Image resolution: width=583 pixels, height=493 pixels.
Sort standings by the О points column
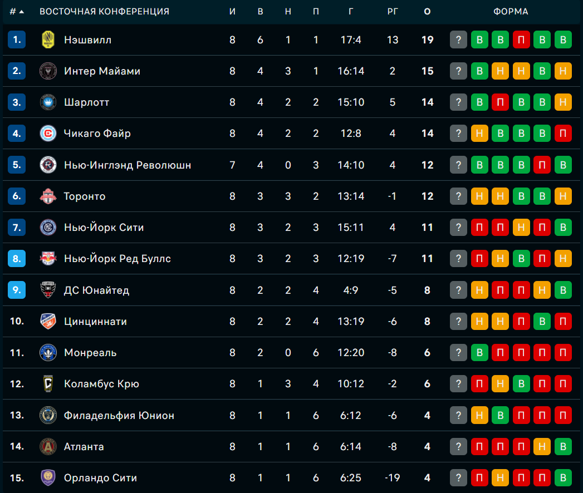(x=427, y=12)
